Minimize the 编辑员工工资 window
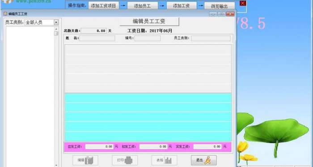313x167 pixels. (x=213, y=14)
